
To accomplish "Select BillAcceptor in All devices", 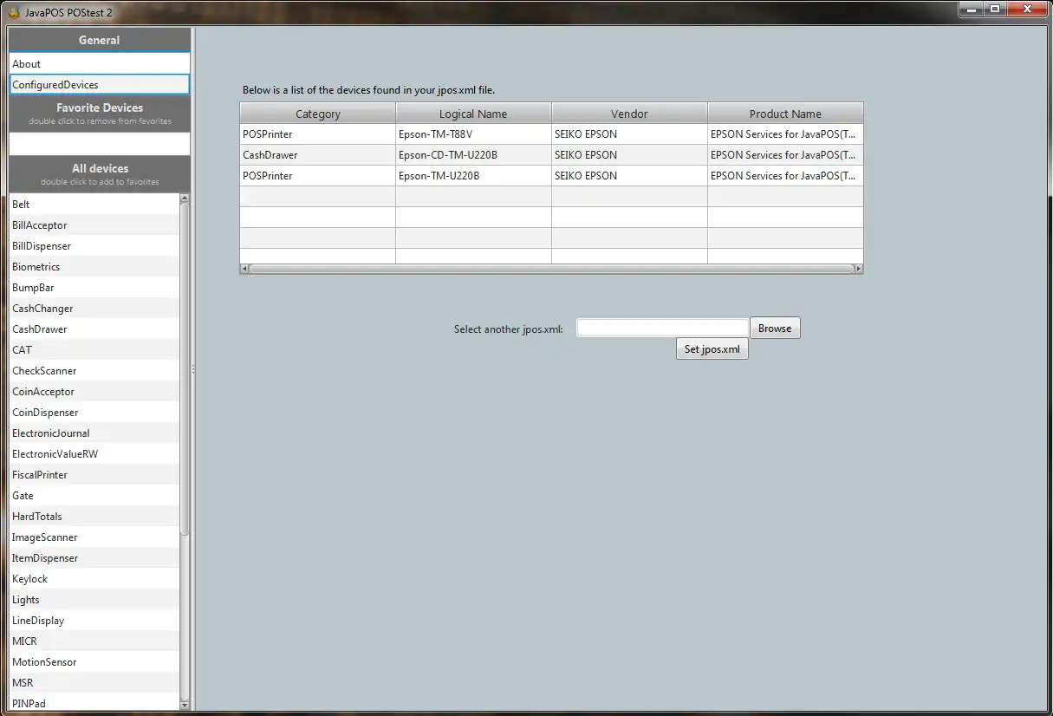I will coord(94,225).
